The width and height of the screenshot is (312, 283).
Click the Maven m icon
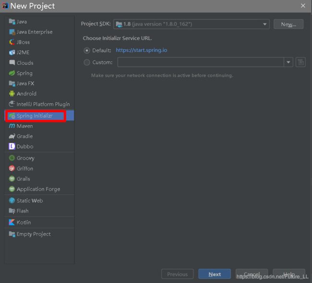(12, 126)
